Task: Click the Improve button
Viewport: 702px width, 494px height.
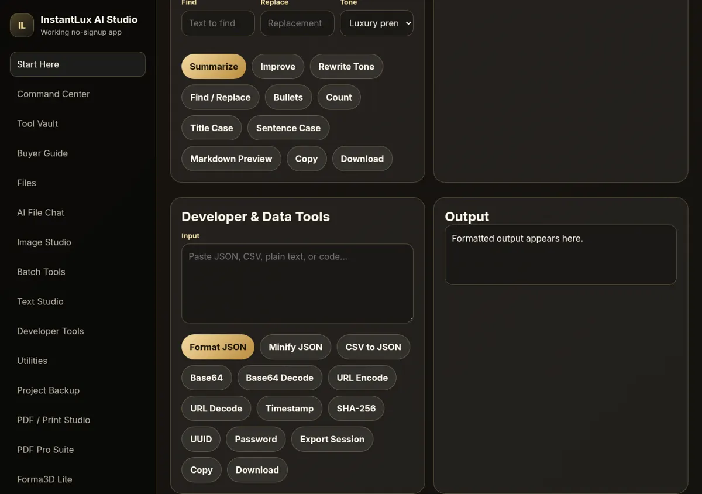Action: click(278, 67)
